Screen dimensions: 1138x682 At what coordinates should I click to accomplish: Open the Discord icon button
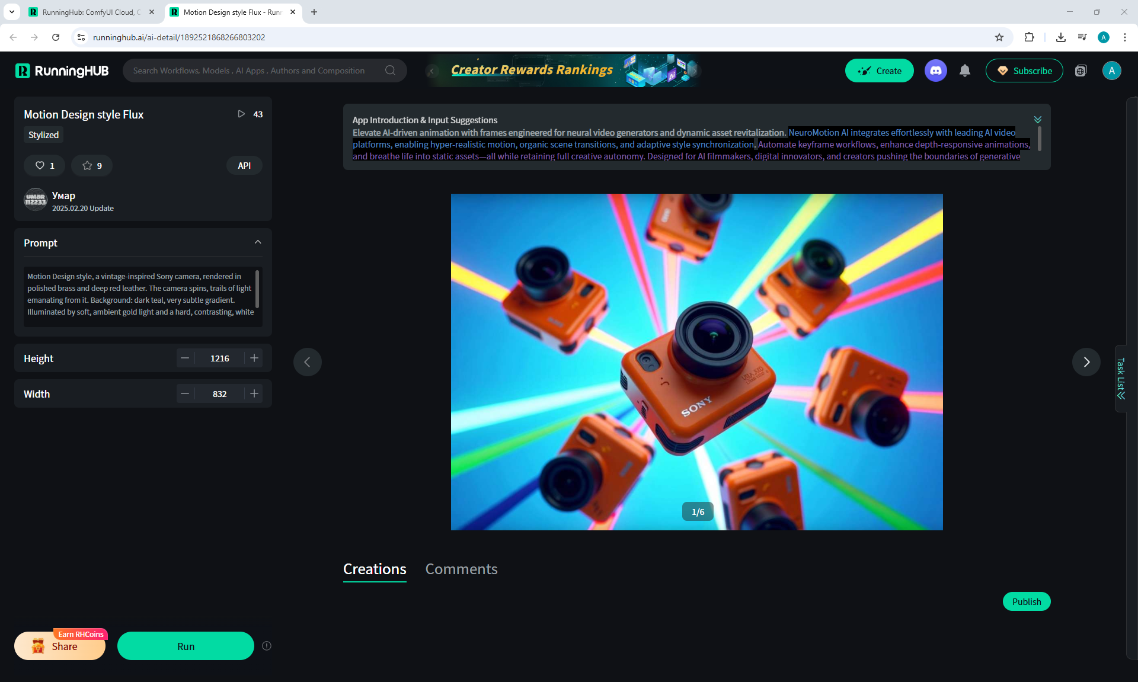click(x=935, y=71)
